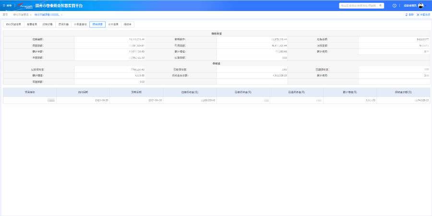Focus the header search input field

[x=358, y=6]
